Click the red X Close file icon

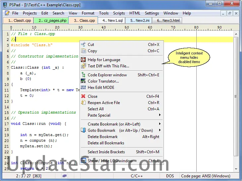(83, 96)
